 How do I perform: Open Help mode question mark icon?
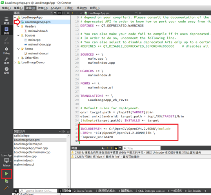coord(7,71)
